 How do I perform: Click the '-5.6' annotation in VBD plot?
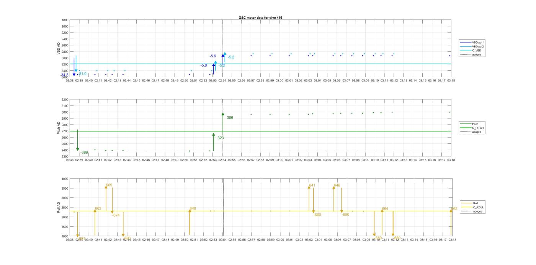(x=213, y=56)
